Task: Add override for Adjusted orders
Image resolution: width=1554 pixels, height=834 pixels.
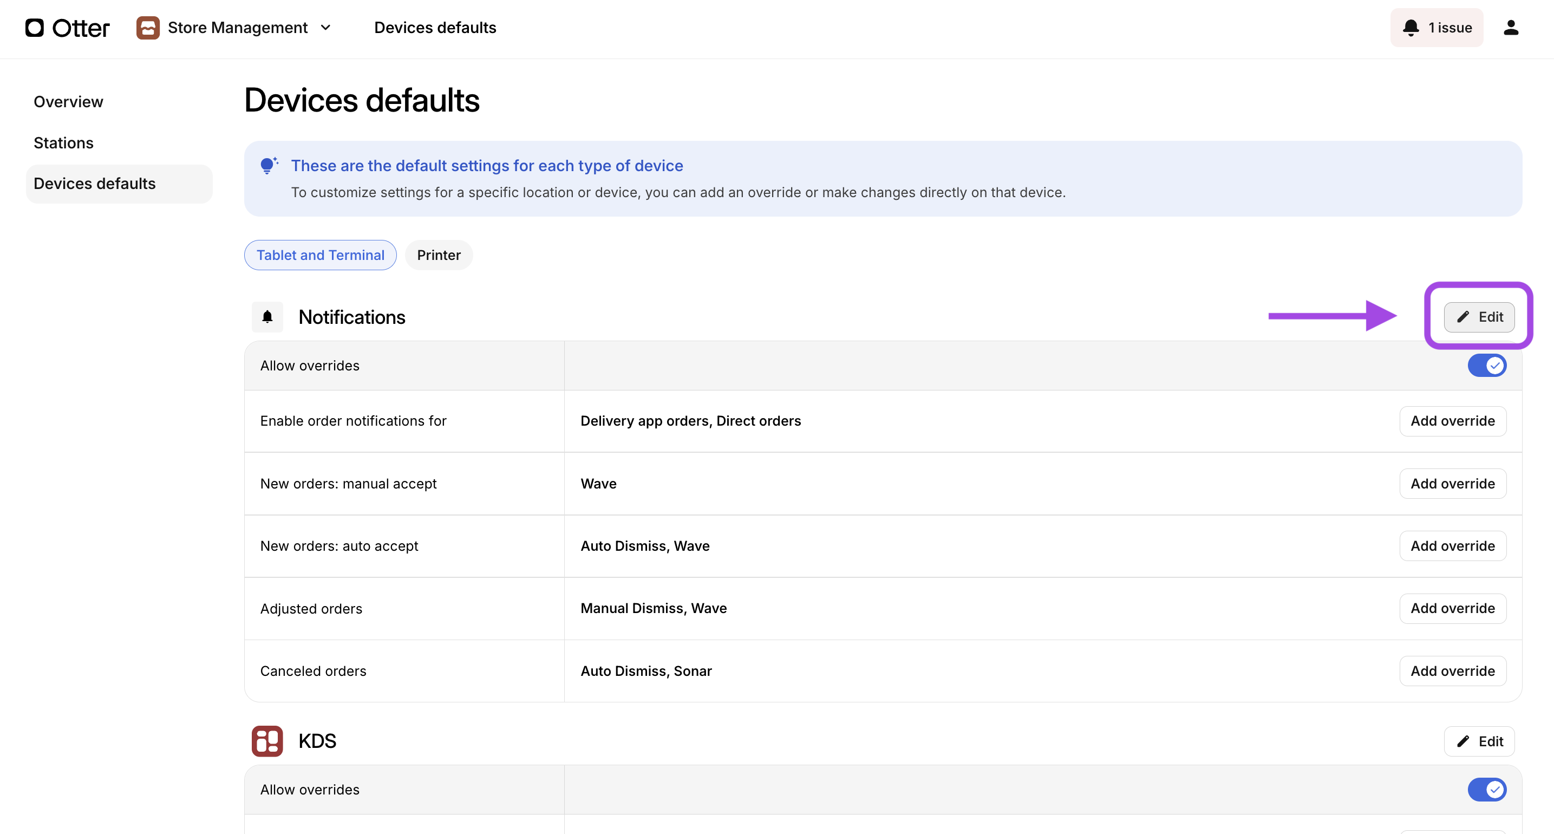Action: pyautogui.click(x=1452, y=608)
